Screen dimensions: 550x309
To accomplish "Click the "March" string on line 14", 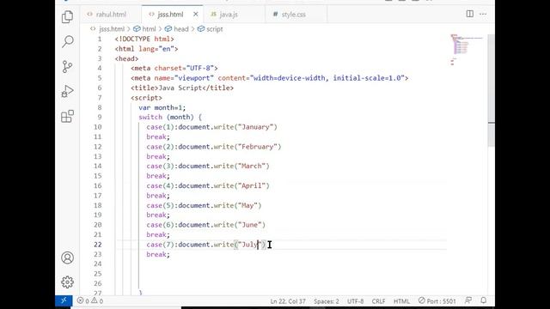I will coord(252,166).
